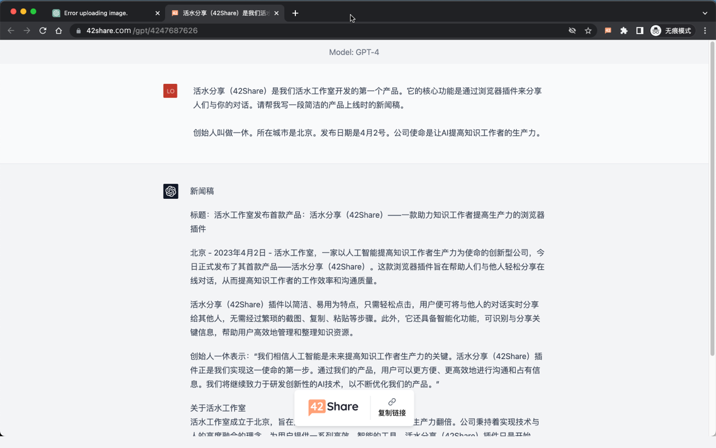This screenshot has height=448, width=716.
Task: Click the ChatGPT assistant avatar icon
Action: 171,191
